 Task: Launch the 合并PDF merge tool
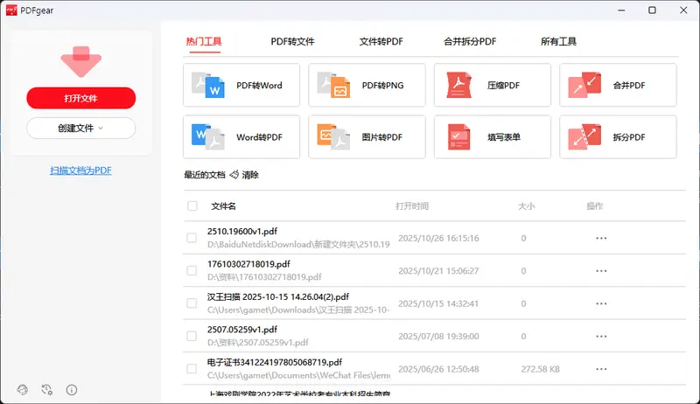(x=618, y=85)
